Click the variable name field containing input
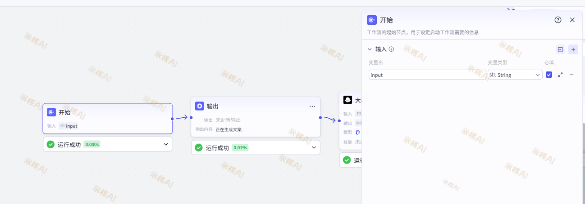 pos(427,75)
